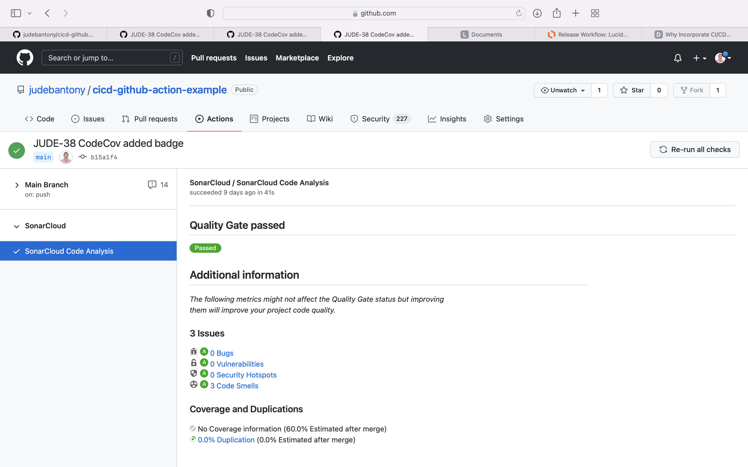Toggle the Safari sidebar panel

pos(16,13)
